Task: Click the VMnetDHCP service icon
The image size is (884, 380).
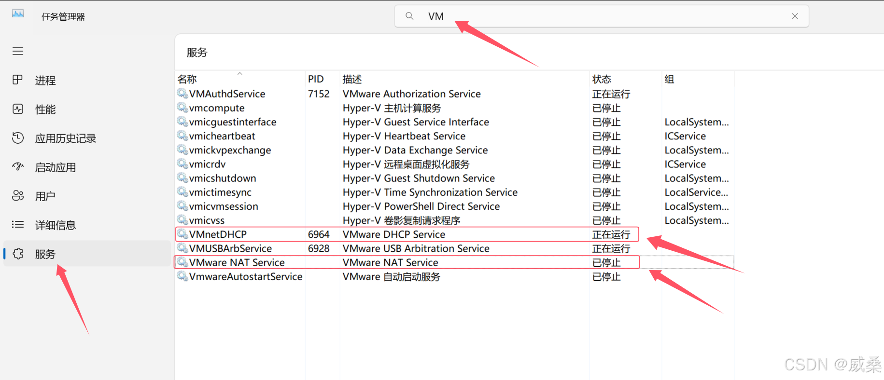Action: (182, 234)
